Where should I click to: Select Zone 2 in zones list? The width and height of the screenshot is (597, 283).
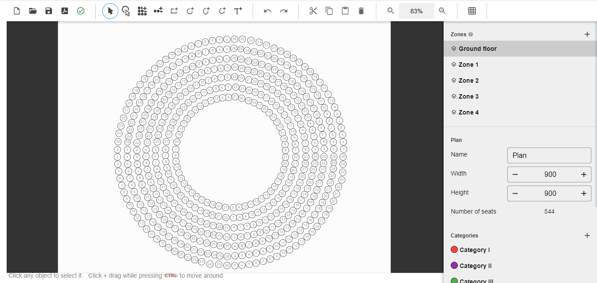tap(468, 80)
